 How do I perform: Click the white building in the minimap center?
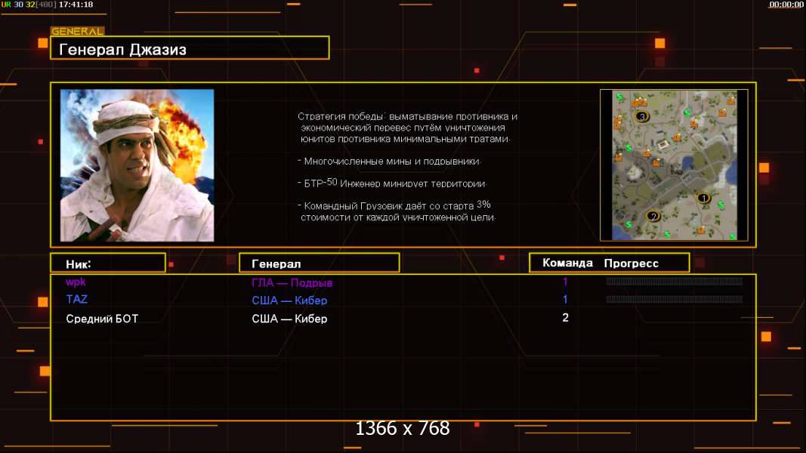click(662, 145)
